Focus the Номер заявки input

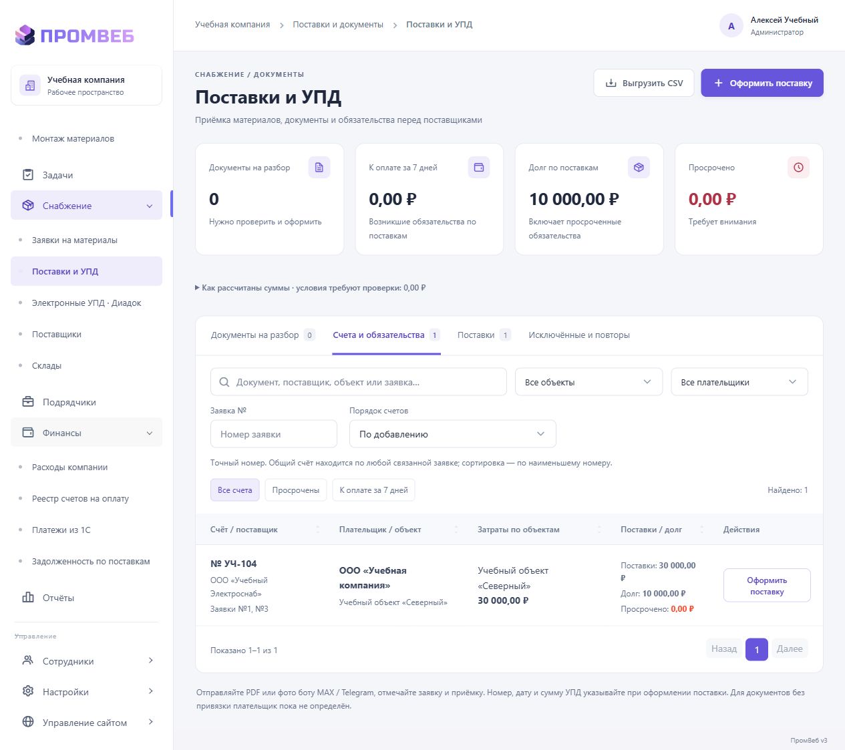pyautogui.click(x=274, y=434)
